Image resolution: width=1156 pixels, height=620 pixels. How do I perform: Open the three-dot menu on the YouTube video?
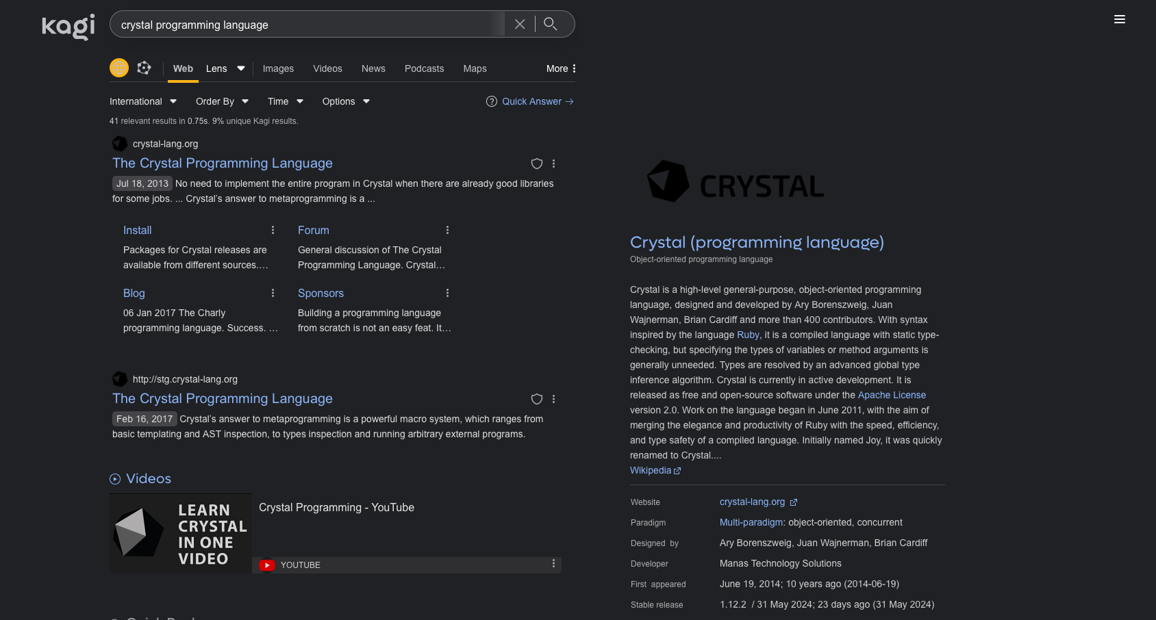coord(553,564)
